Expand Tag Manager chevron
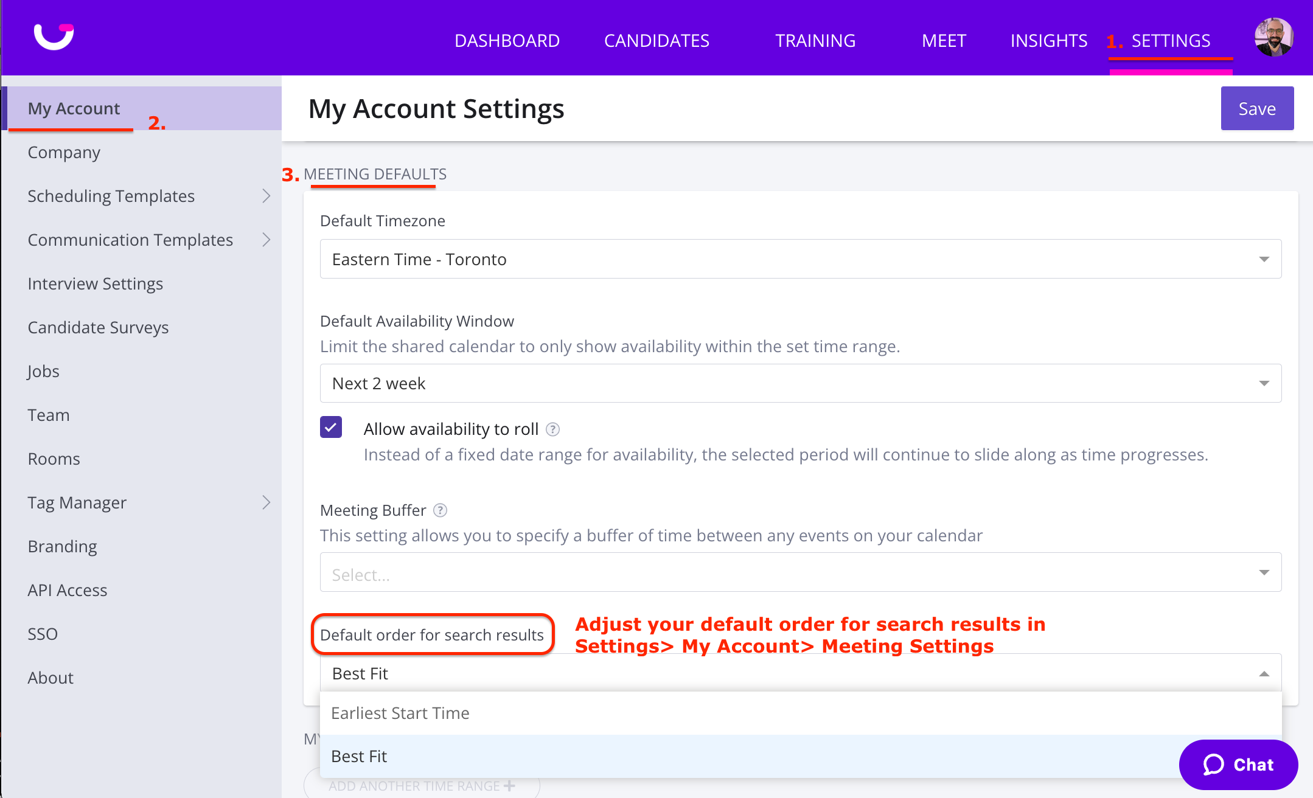The height and width of the screenshot is (798, 1313). 266,502
